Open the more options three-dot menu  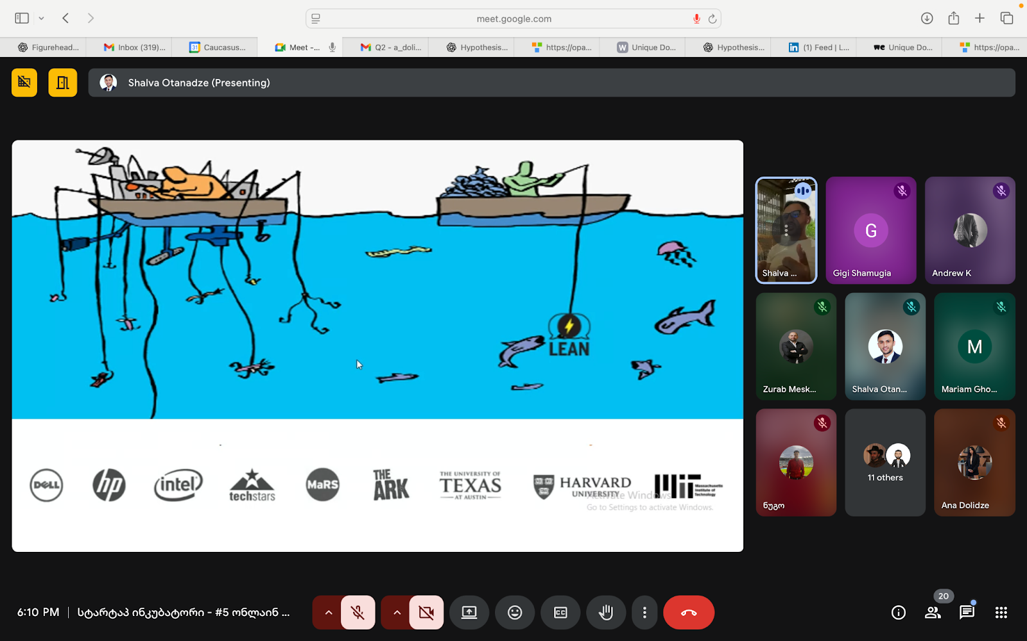pyautogui.click(x=644, y=613)
